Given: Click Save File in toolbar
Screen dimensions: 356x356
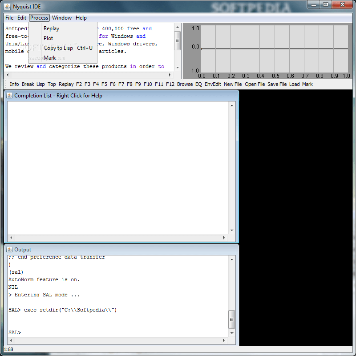Looking at the screenshot, I should [x=277, y=84].
